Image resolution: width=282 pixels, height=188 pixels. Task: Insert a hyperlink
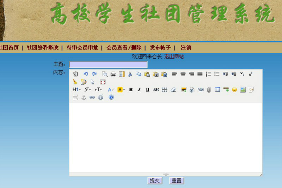(x=92, y=97)
